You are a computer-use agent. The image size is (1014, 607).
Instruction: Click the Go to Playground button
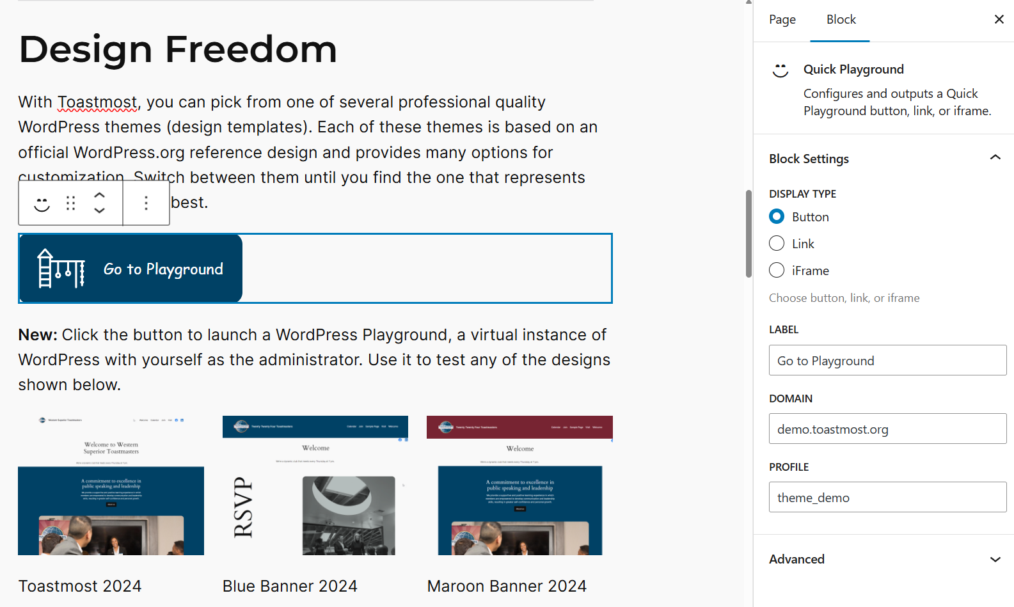point(163,269)
